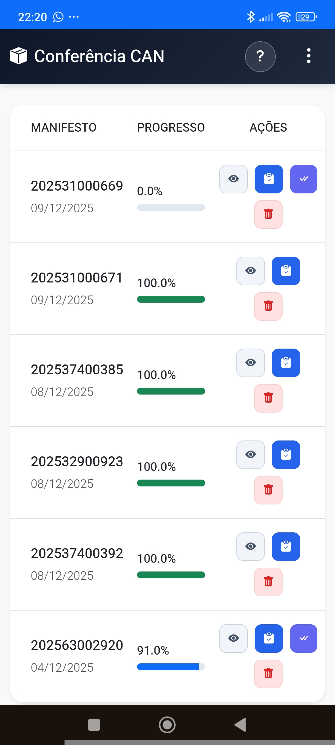The height and width of the screenshot is (745, 335).
Task: Click the 91.0% progress bar
Action: 171,667
